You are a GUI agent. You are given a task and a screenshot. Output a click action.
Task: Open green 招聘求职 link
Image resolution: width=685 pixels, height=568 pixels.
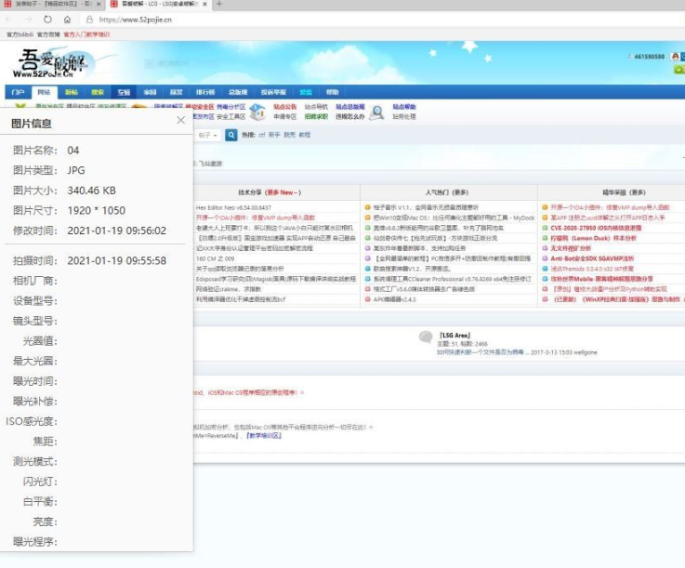coord(316,117)
